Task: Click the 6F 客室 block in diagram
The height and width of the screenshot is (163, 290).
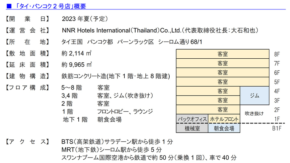Action: click(223, 72)
